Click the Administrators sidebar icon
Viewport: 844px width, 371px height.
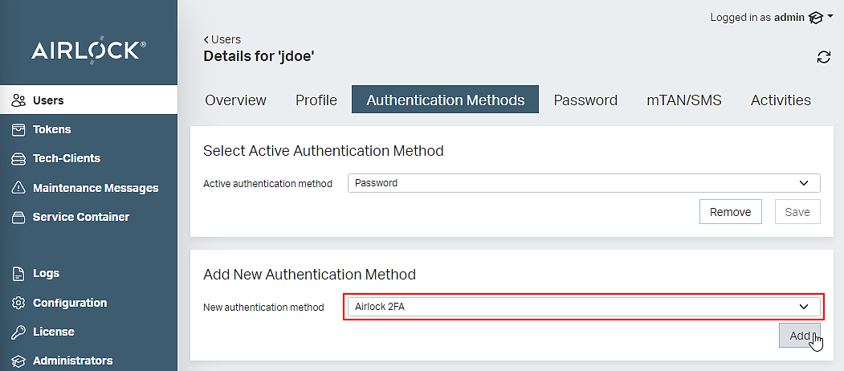pyautogui.click(x=19, y=361)
